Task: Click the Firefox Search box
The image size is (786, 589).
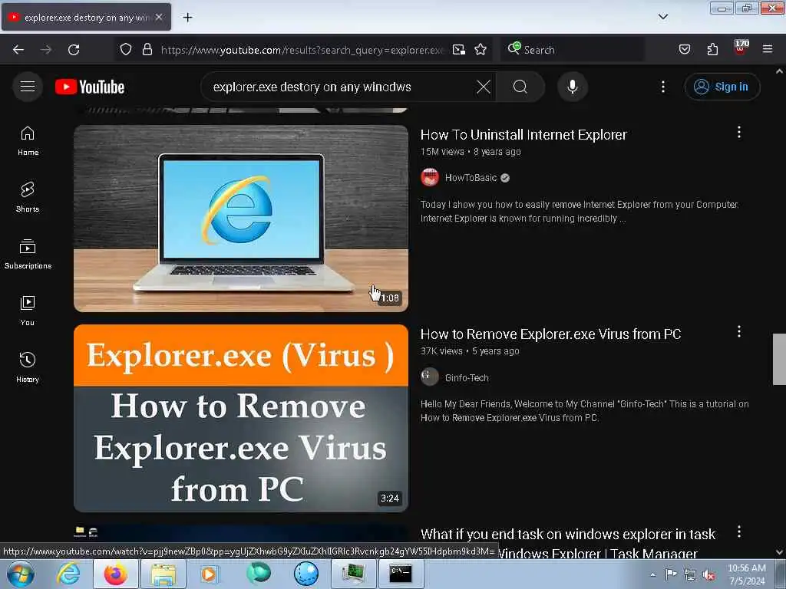Action: 571,50
